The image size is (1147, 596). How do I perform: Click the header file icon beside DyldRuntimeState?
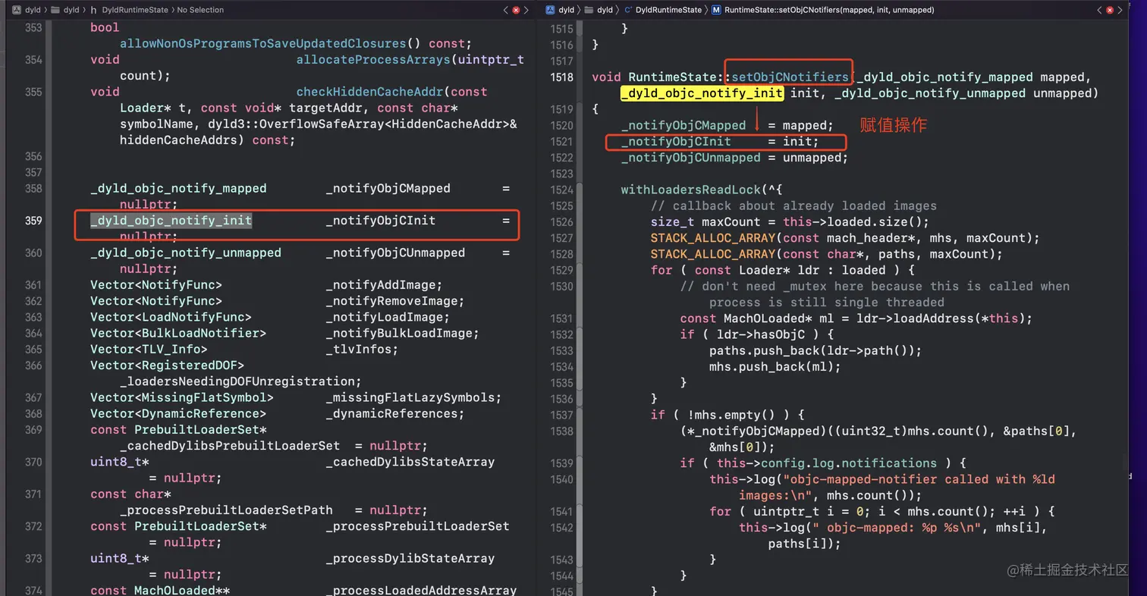coord(93,10)
